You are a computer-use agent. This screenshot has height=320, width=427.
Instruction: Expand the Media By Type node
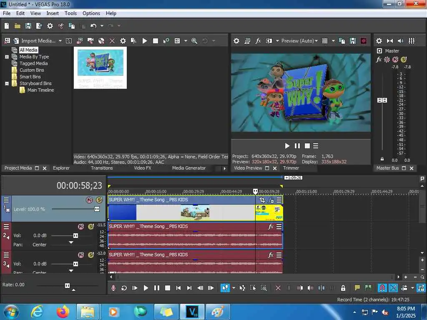click(x=7, y=57)
